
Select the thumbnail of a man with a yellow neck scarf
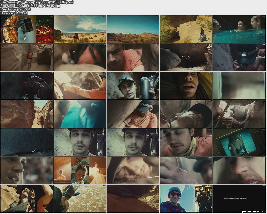(x=186, y=142)
